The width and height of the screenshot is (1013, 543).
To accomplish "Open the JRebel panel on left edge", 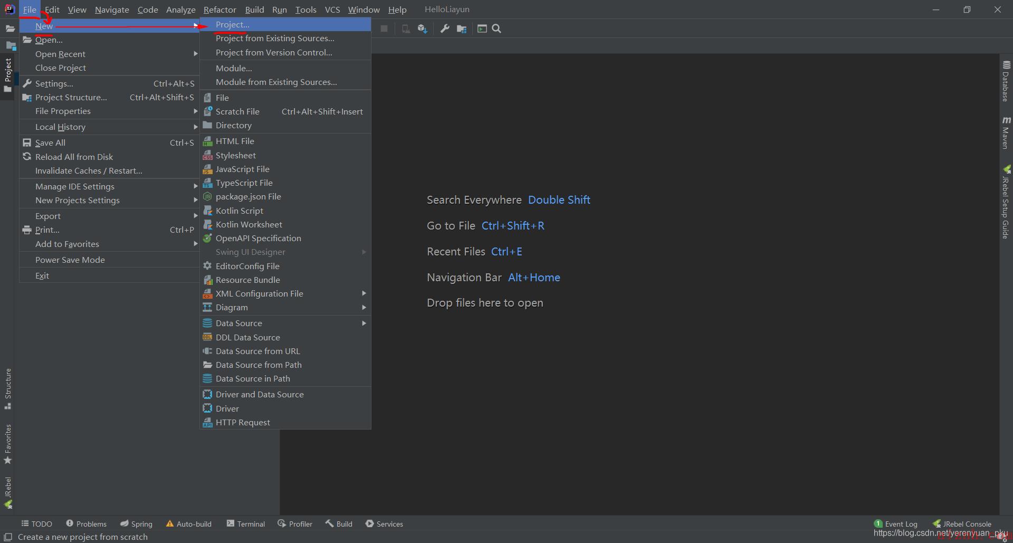I will point(7,492).
